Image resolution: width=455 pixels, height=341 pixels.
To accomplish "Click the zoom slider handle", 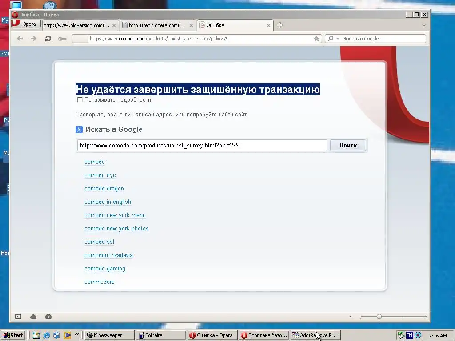I will point(379,317).
